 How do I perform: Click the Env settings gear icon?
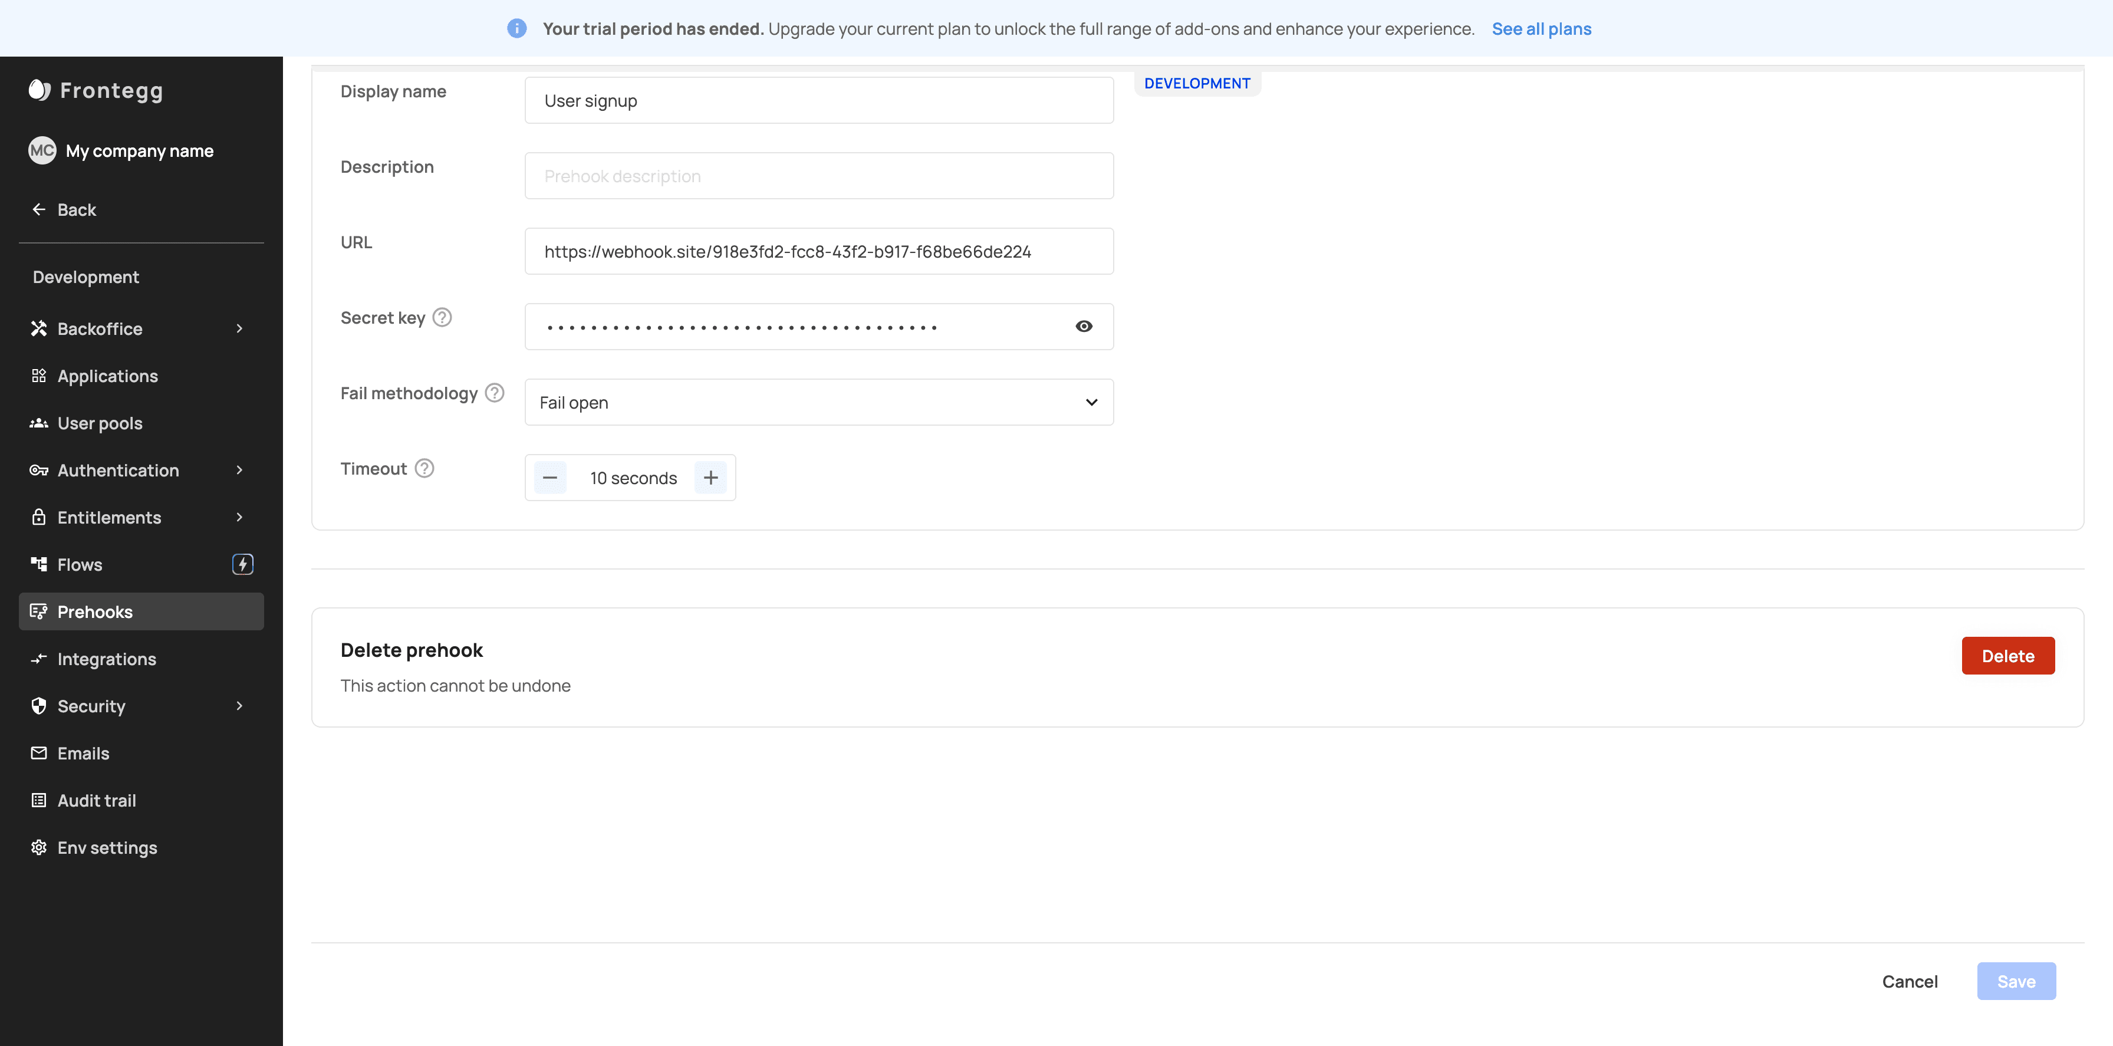point(38,847)
